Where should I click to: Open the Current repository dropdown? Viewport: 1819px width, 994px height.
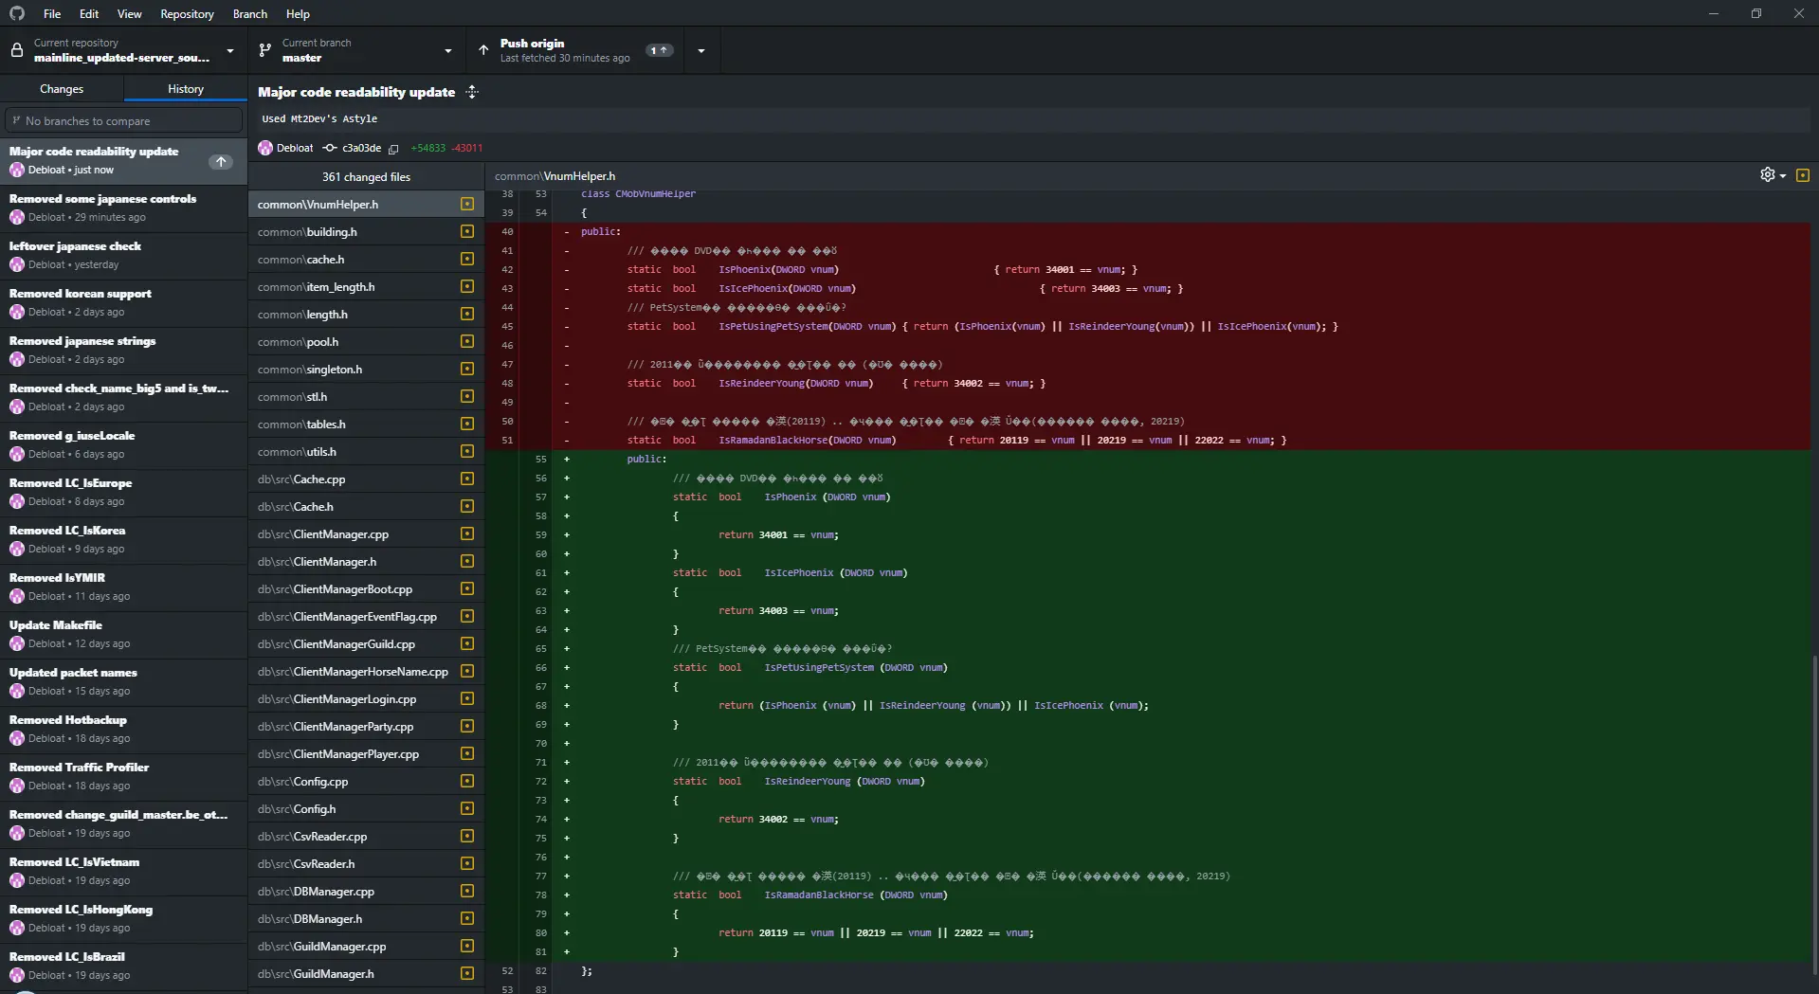tap(123, 50)
